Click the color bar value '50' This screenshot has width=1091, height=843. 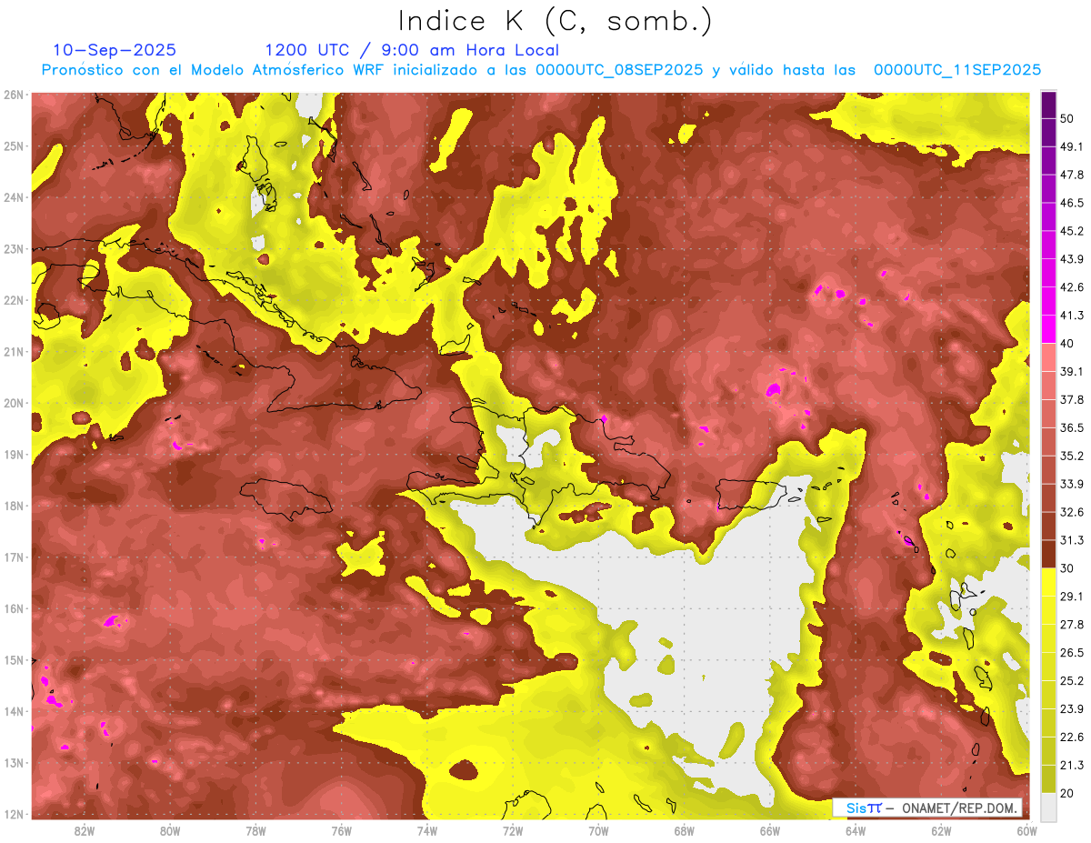(x=1067, y=118)
